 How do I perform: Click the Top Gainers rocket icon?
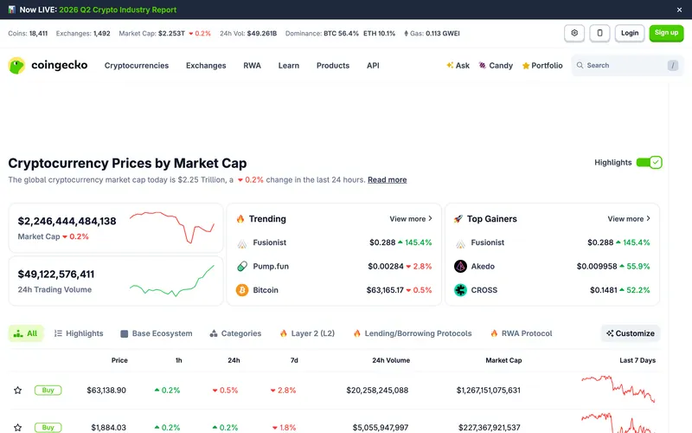pos(458,219)
